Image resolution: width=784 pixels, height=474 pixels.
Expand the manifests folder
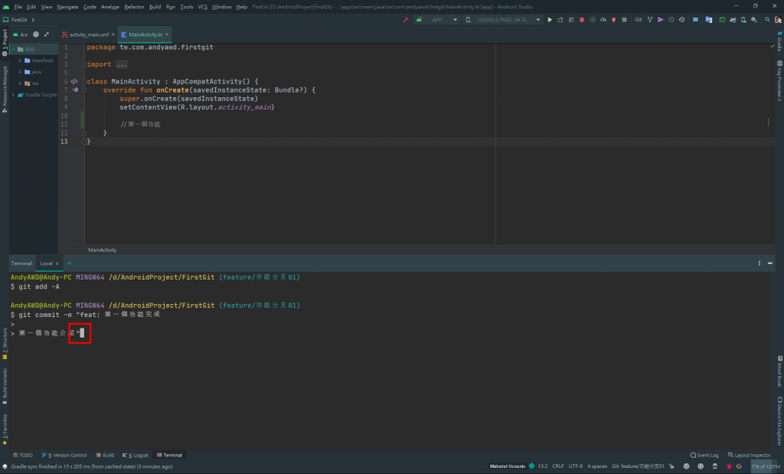20,60
